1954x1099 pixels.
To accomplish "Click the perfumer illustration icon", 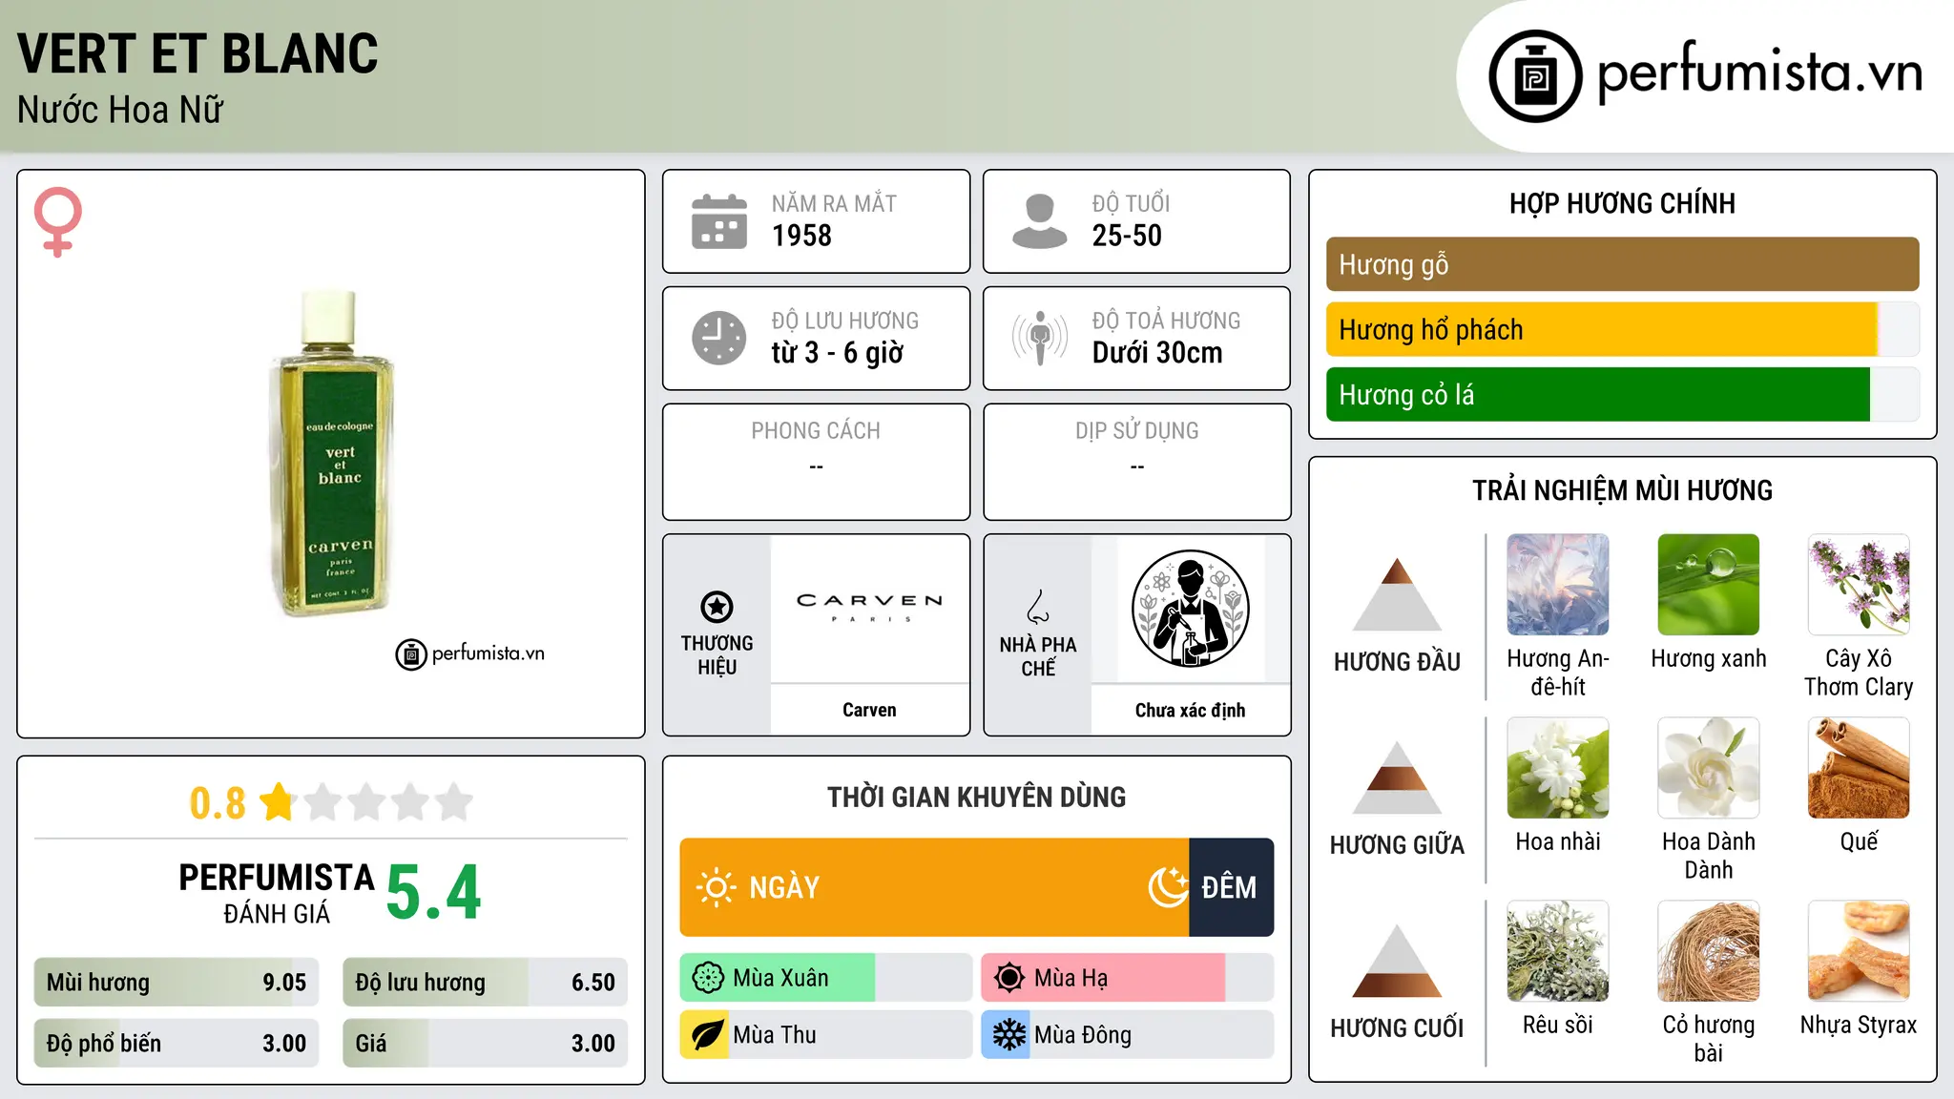I will click(x=1190, y=609).
